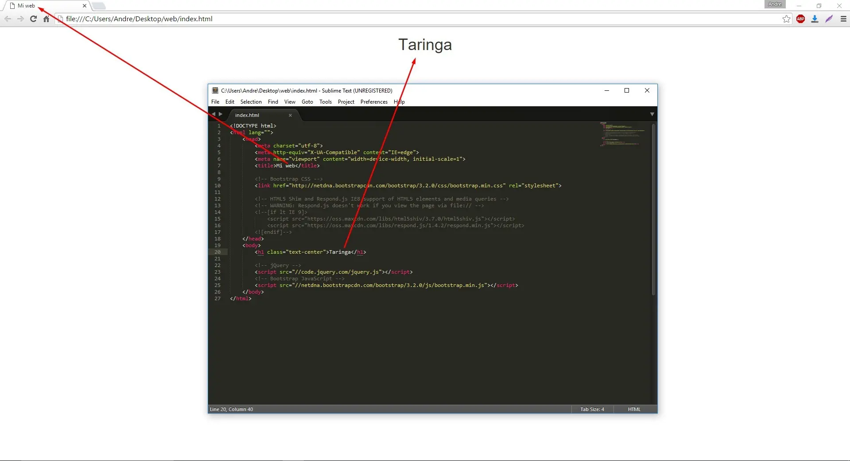Viewport: 850px width, 461px height.
Task: Click next tab arrow in Sublime
Action: [221, 114]
